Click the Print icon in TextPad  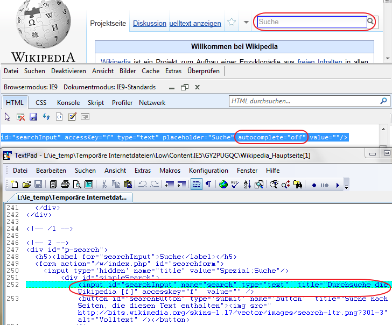(65, 185)
